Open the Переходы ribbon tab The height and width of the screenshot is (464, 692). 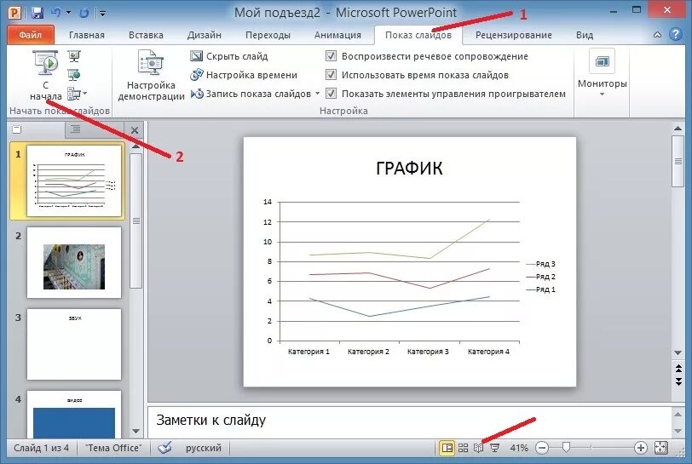268,35
